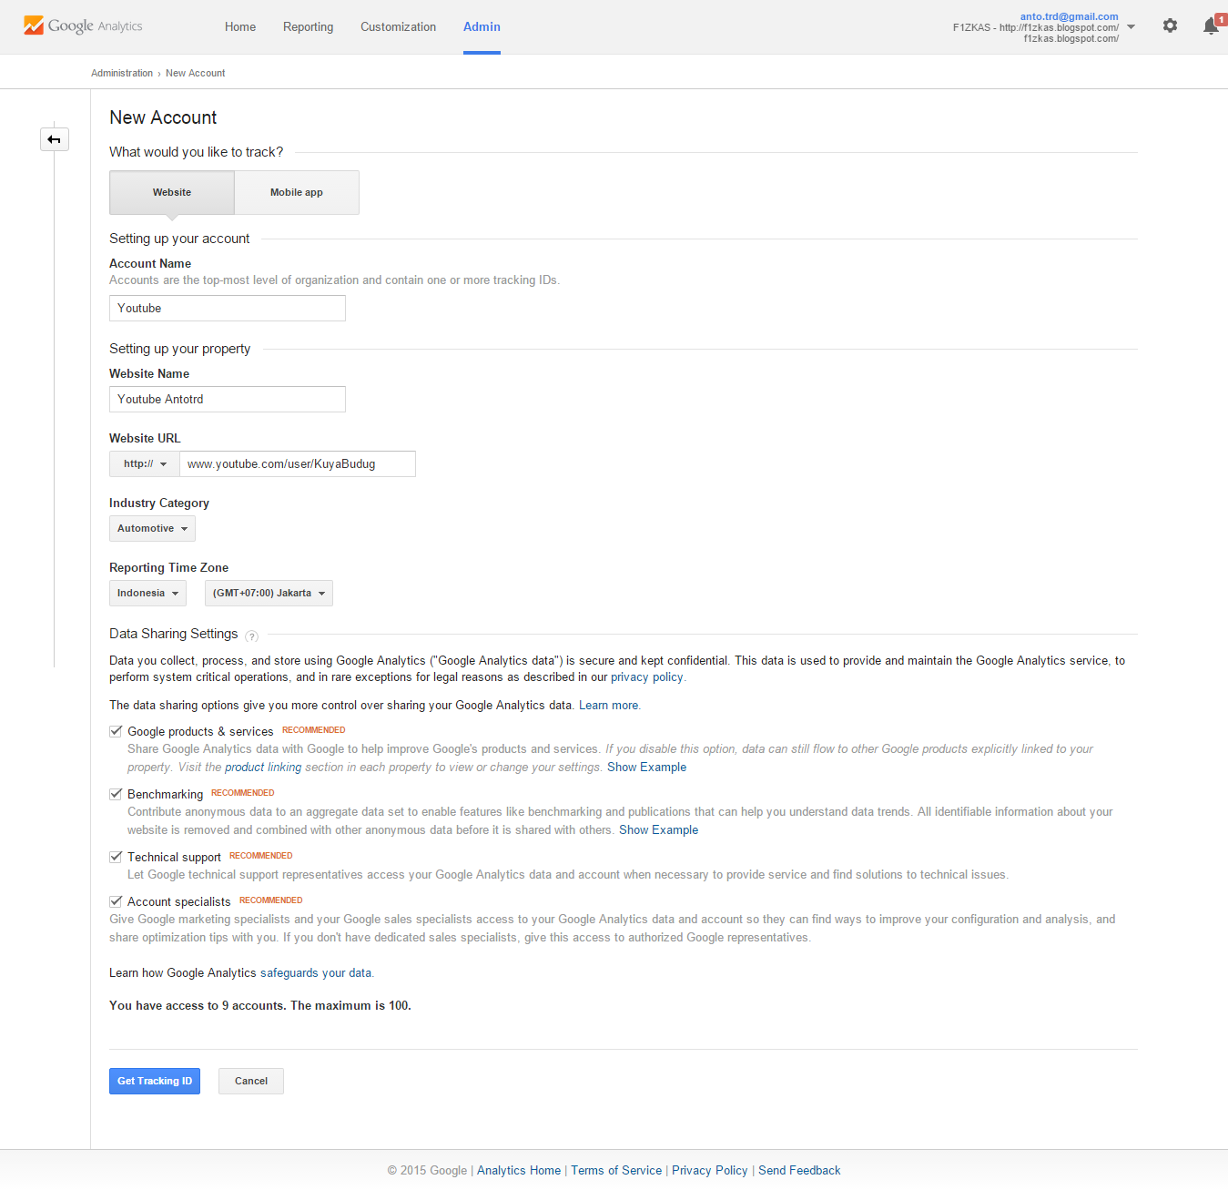This screenshot has width=1228, height=1190.
Task: Open the Reporting menu
Action: [x=308, y=26]
